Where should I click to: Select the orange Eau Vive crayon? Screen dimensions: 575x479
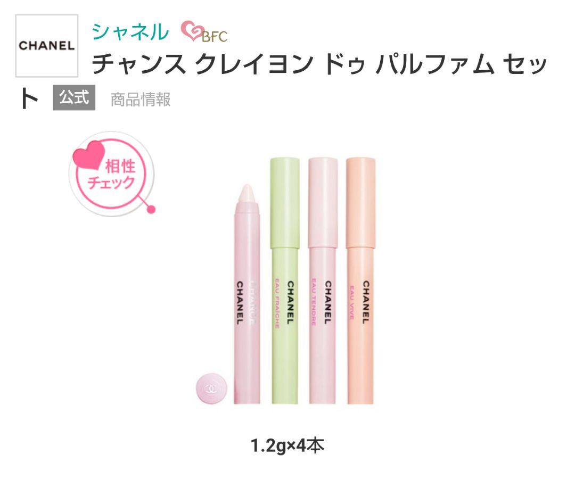coord(361,280)
